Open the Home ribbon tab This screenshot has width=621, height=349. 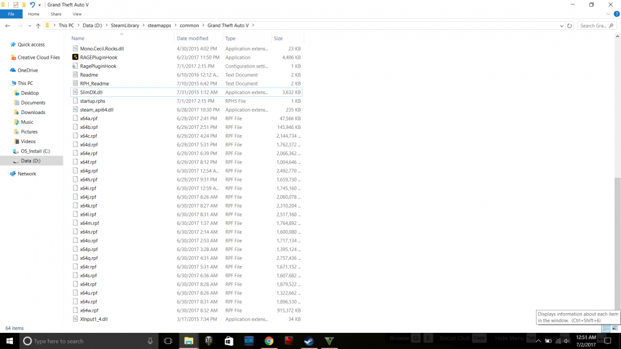[x=34, y=14]
